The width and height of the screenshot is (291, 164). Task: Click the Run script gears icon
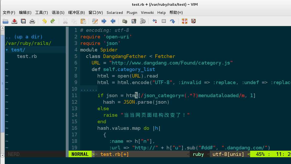pos(143,21)
